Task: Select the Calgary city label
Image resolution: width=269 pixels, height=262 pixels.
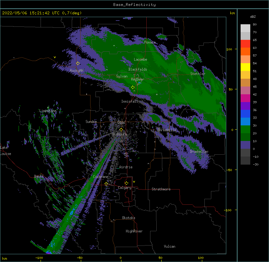Action: 125,188
